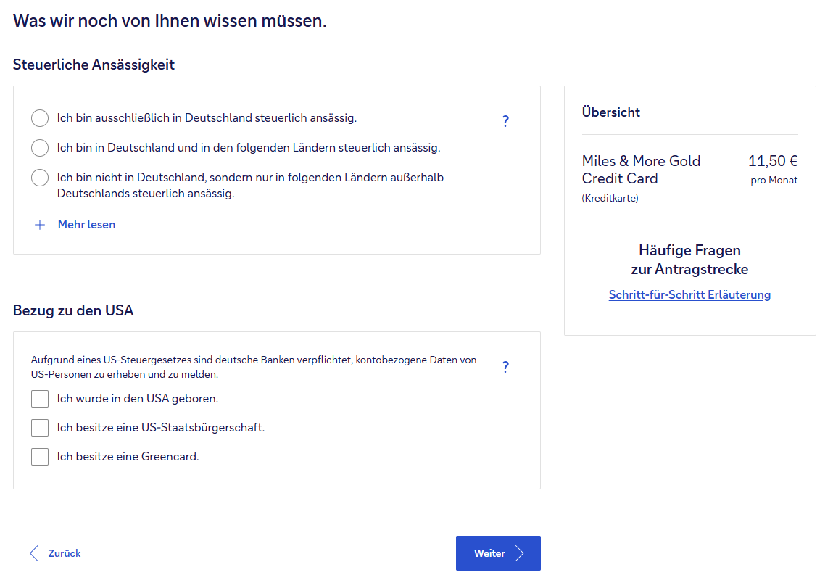Check 'Ich wurde in den USA geboren'
Viewport: 833px width, 583px height.
[40, 399]
